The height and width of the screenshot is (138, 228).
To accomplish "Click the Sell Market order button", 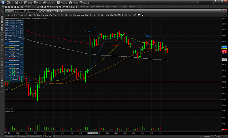I will (153, 7).
